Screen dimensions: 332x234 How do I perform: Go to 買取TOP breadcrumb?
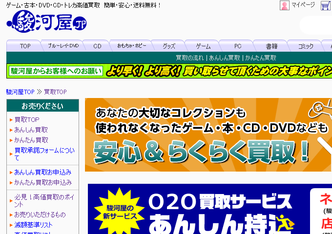pyautogui.click(x=55, y=92)
